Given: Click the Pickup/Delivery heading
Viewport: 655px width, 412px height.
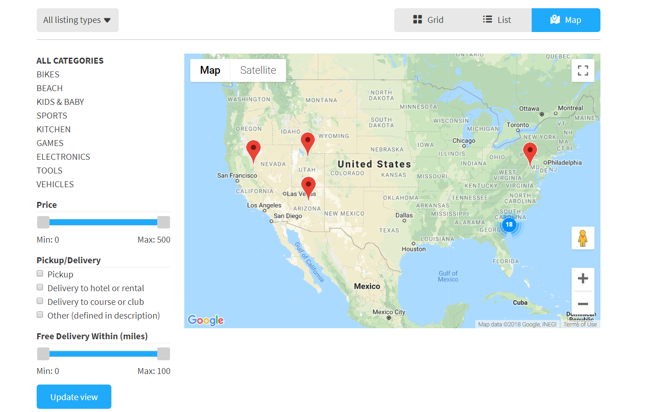Looking at the screenshot, I should pos(69,260).
